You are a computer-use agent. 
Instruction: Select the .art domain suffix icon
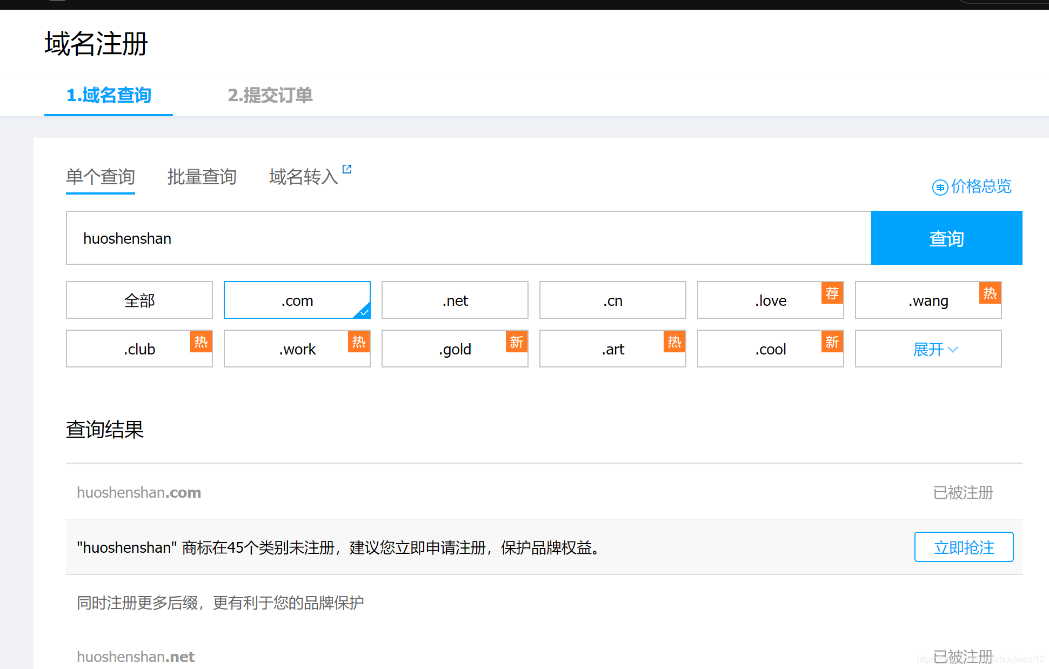(612, 349)
